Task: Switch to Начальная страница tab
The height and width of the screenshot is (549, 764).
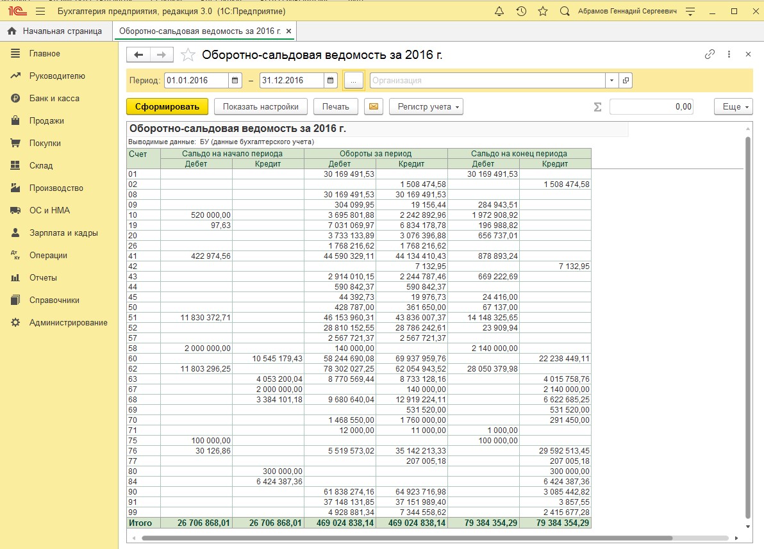Action: point(55,31)
